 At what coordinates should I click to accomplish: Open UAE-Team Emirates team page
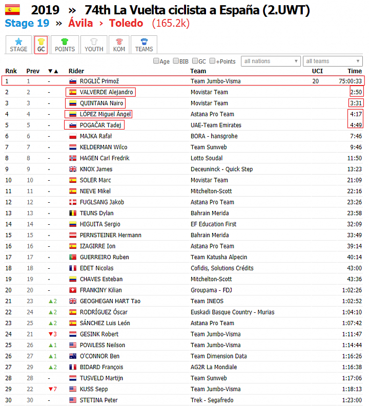216,125
